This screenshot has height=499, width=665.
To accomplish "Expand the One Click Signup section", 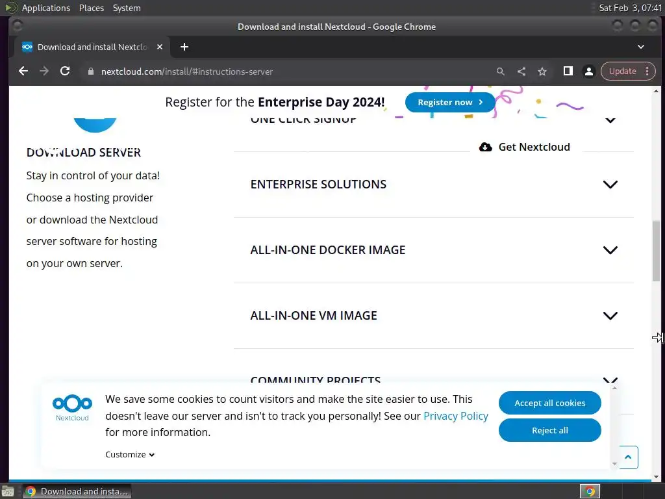I will 610,120.
